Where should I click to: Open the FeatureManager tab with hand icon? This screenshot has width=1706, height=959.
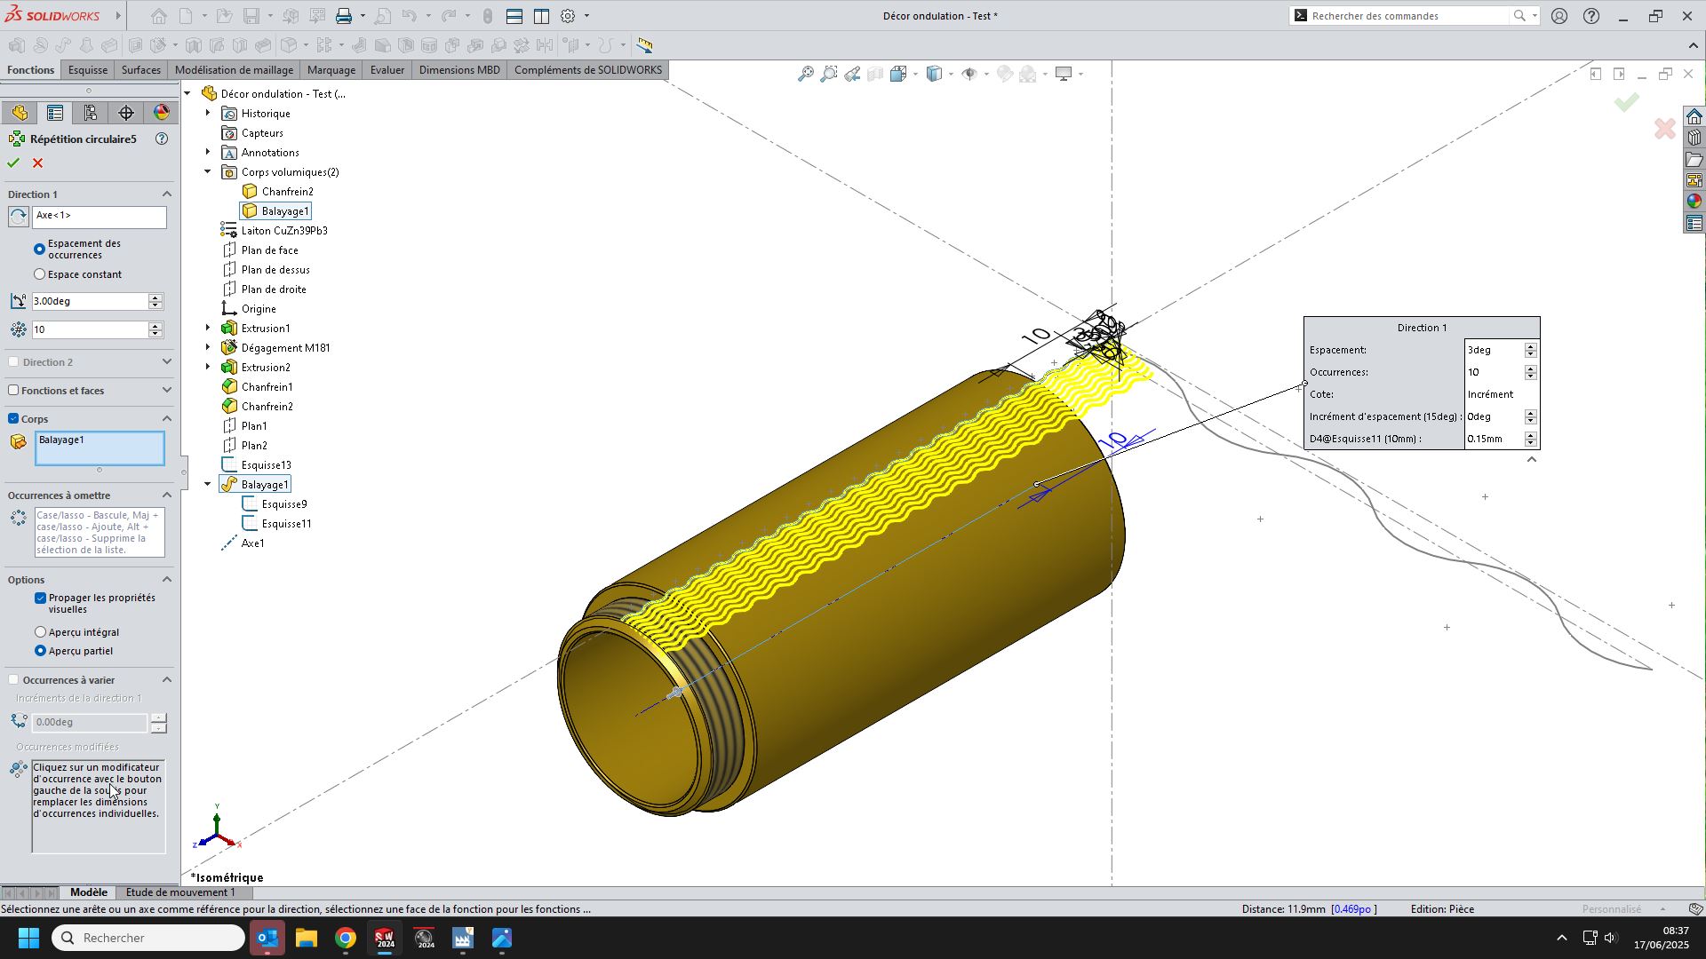click(x=20, y=113)
